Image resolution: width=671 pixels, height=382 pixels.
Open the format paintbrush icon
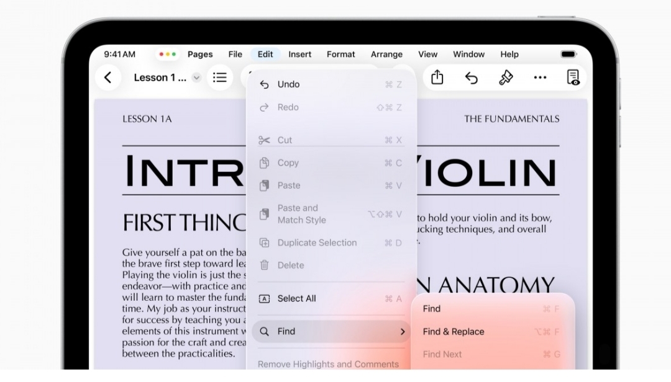[x=506, y=78]
